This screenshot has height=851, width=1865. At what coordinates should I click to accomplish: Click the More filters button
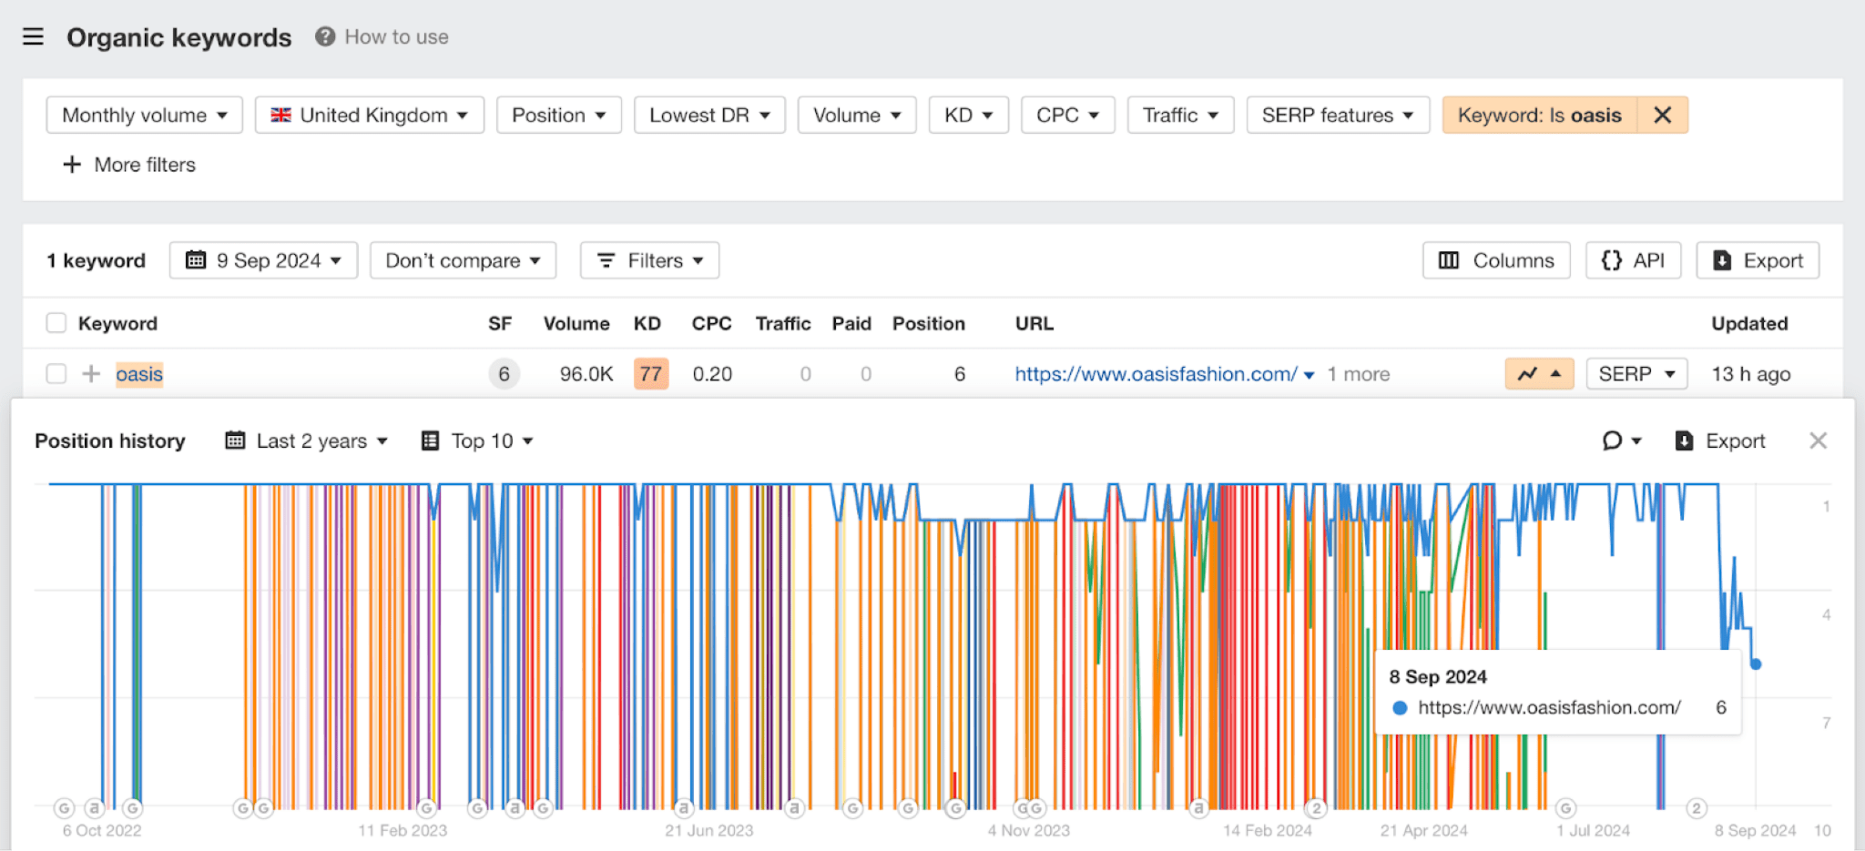[128, 165]
